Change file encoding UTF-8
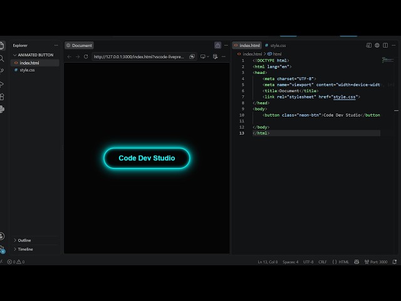Viewport: 401px width, 301px height. click(308, 262)
